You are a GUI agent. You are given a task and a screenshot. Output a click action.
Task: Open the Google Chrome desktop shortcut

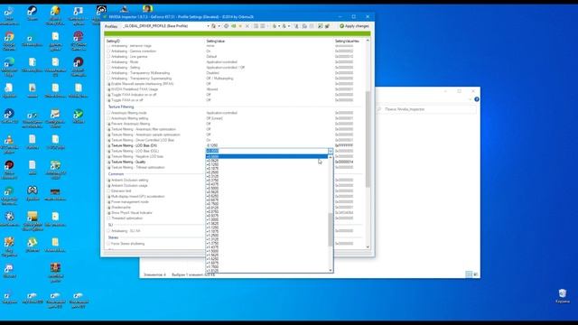[x=9, y=42]
